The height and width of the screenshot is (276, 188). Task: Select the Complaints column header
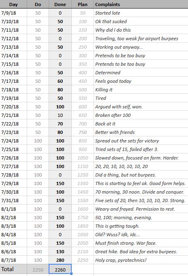[141, 4]
